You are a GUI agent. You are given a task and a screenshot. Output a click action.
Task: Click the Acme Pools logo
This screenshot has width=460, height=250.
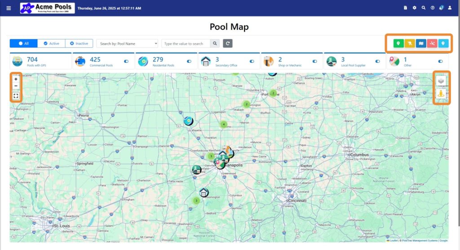47,8
